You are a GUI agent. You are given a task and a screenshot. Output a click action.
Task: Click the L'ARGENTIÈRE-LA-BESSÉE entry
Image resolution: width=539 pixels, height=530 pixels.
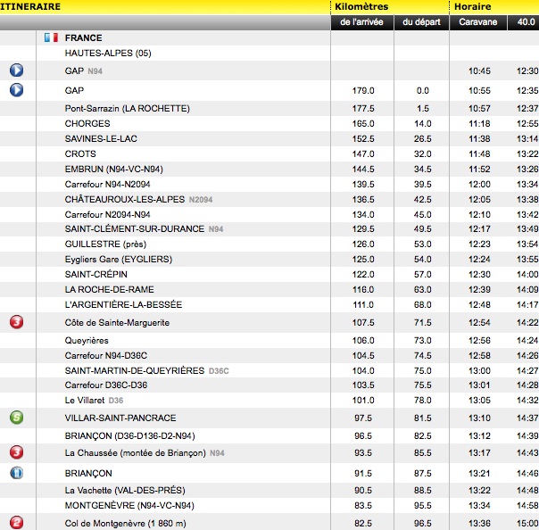[x=122, y=304]
